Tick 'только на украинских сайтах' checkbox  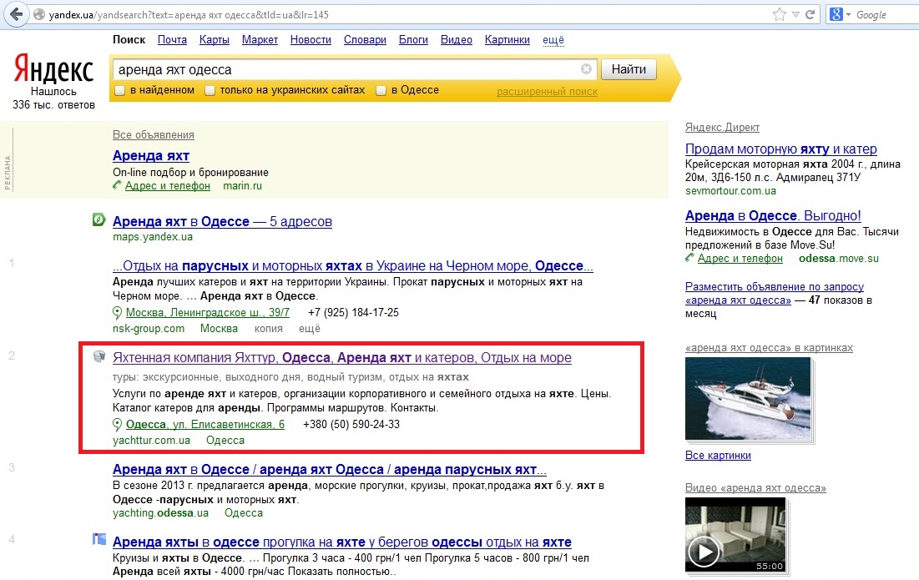pyautogui.click(x=210, y=90)
